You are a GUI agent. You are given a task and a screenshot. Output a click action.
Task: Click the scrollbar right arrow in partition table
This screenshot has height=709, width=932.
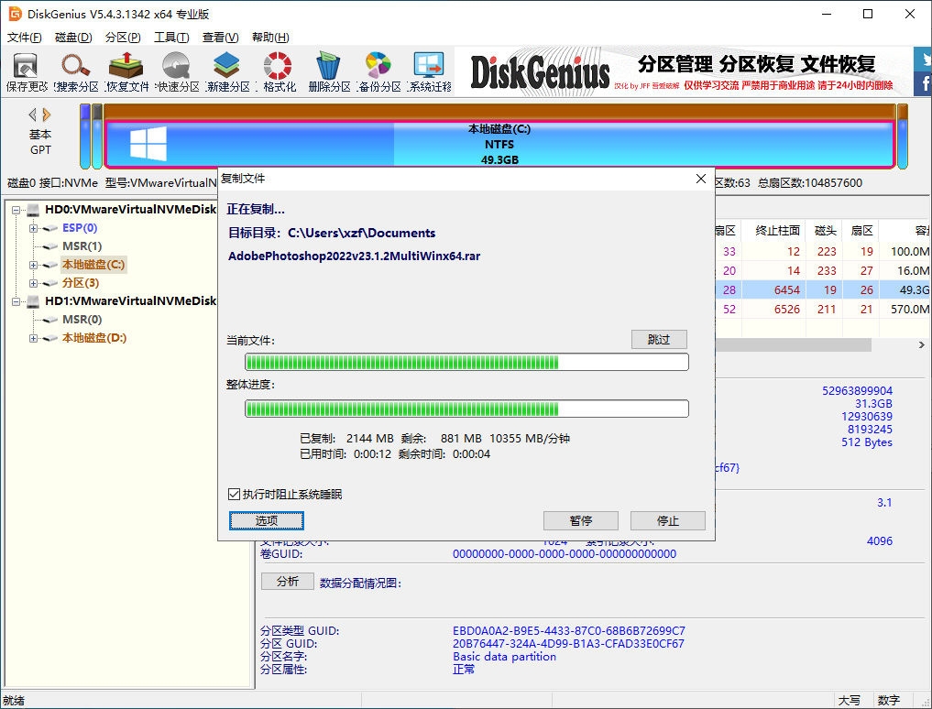pyautogui.click(x=921, y=344)
